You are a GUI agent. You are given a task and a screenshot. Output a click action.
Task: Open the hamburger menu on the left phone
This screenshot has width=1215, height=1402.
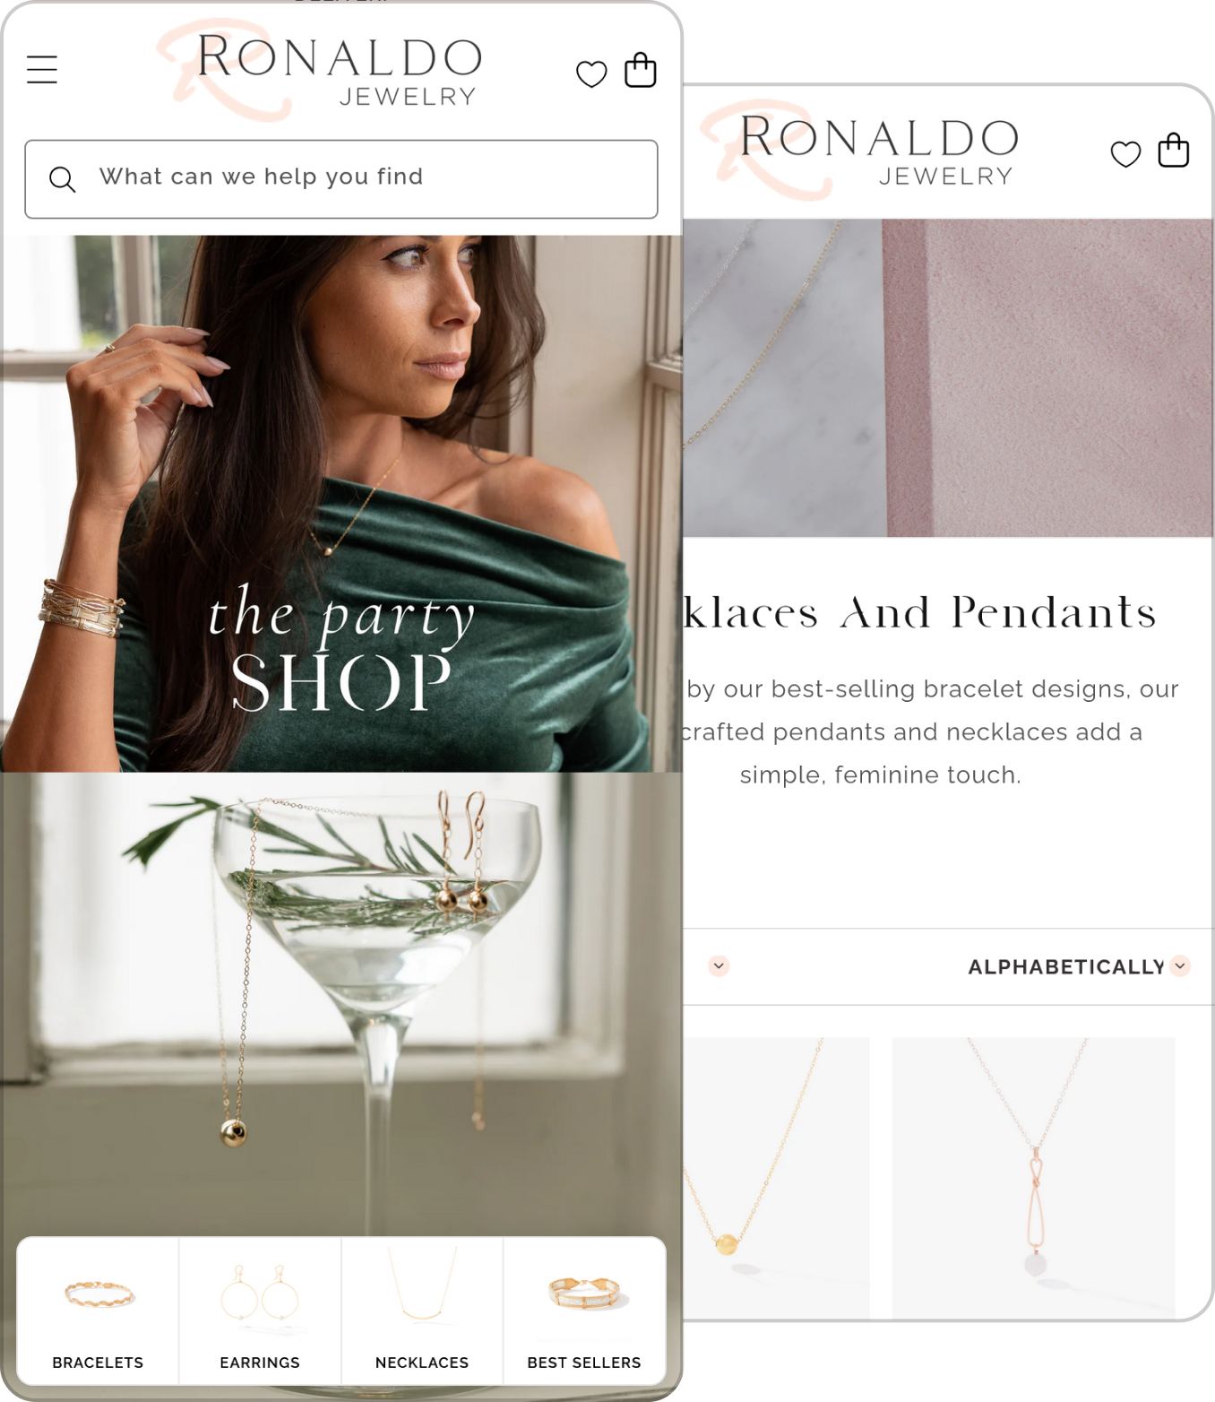point(42,69)
